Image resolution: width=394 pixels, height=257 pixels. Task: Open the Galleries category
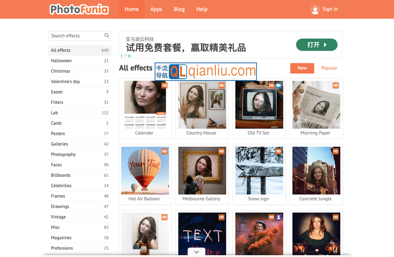click(x=80, y=144)
